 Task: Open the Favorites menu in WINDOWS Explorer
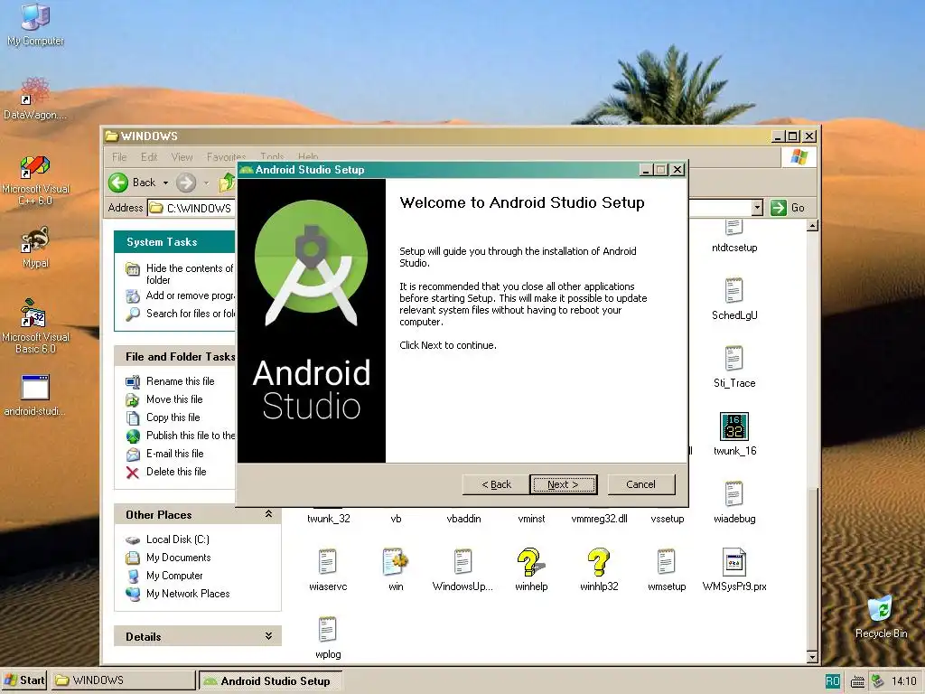[225, 157]
